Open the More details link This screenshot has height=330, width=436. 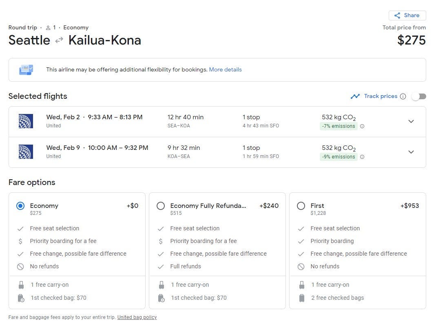[225, 70]
